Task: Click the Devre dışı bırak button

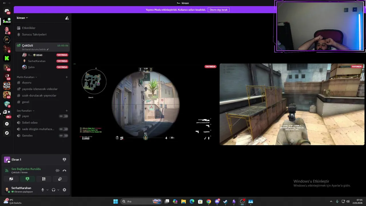Action: pos(218,10)
